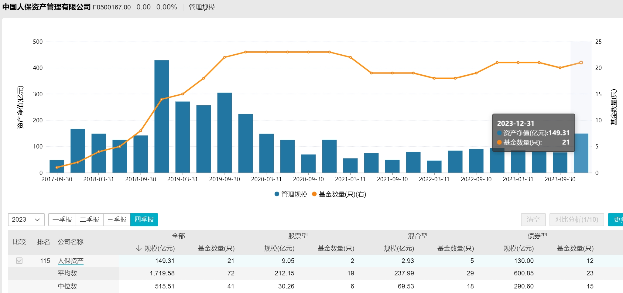Click the 股票型 group header
The width and height of the screenshot is (623, 293).
(x=298, y=236)
